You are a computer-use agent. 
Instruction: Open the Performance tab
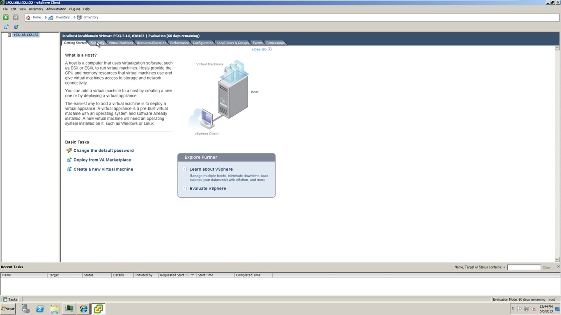179,43
